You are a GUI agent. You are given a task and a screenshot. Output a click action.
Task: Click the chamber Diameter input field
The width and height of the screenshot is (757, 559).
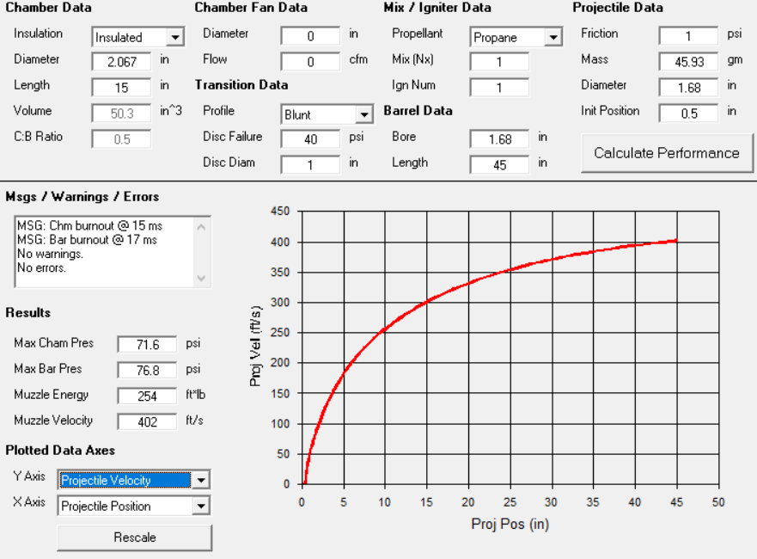(121, 61)
